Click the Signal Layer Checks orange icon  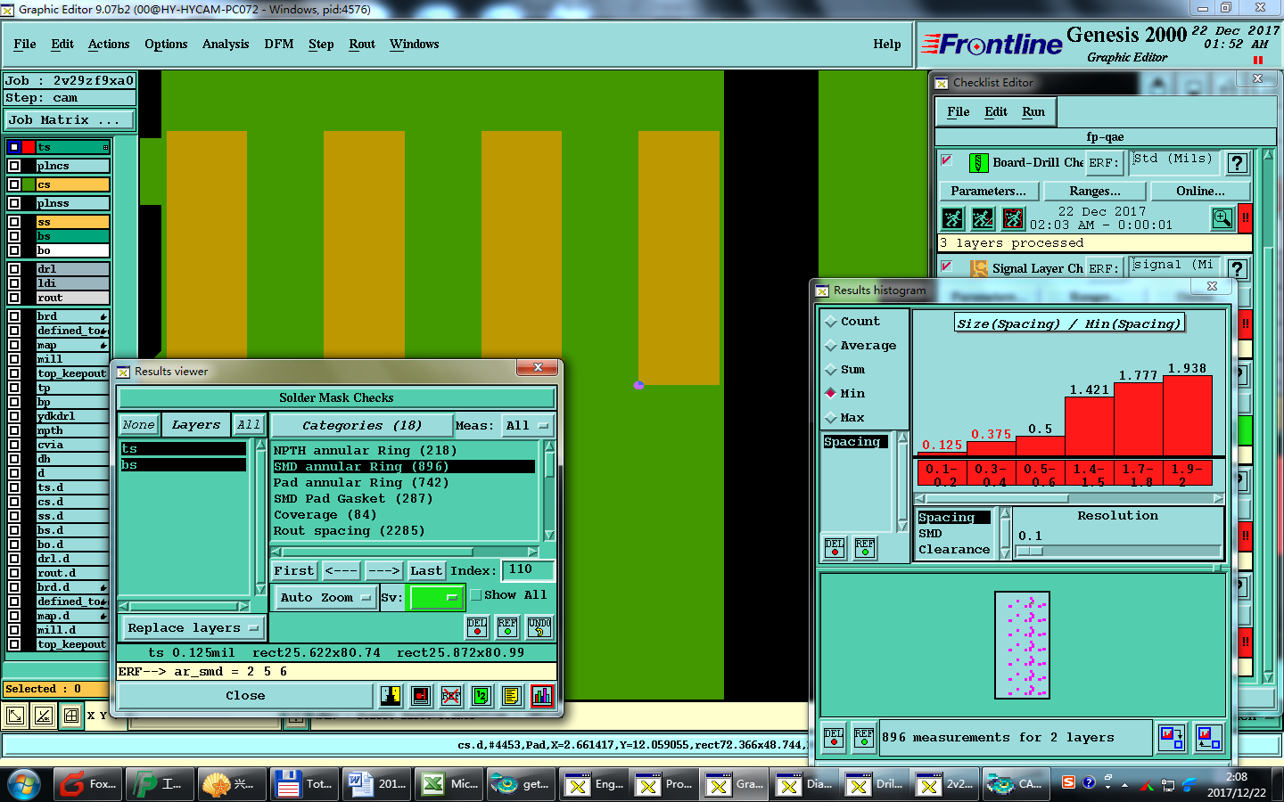978,268
